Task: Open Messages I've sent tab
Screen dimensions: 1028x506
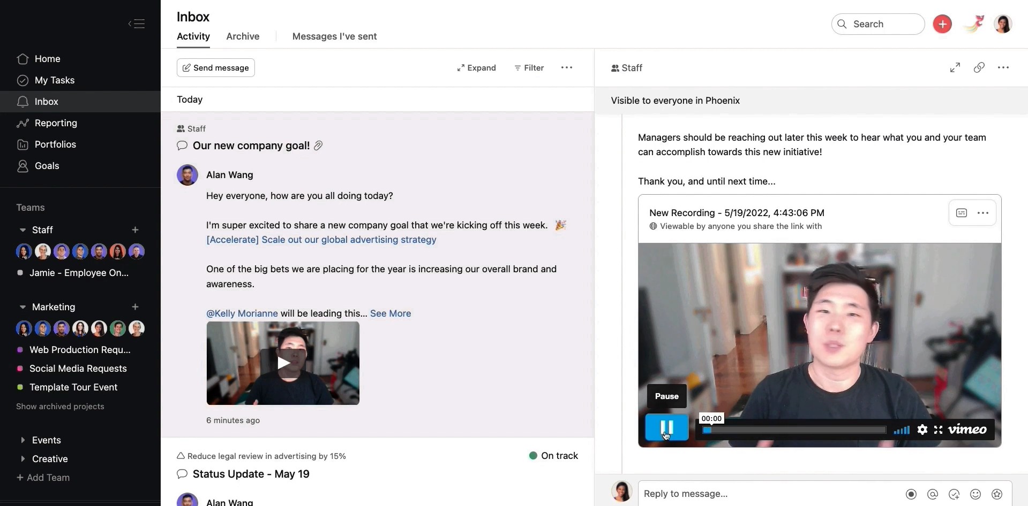Action: pyautogui.click(x=334, y=36)
